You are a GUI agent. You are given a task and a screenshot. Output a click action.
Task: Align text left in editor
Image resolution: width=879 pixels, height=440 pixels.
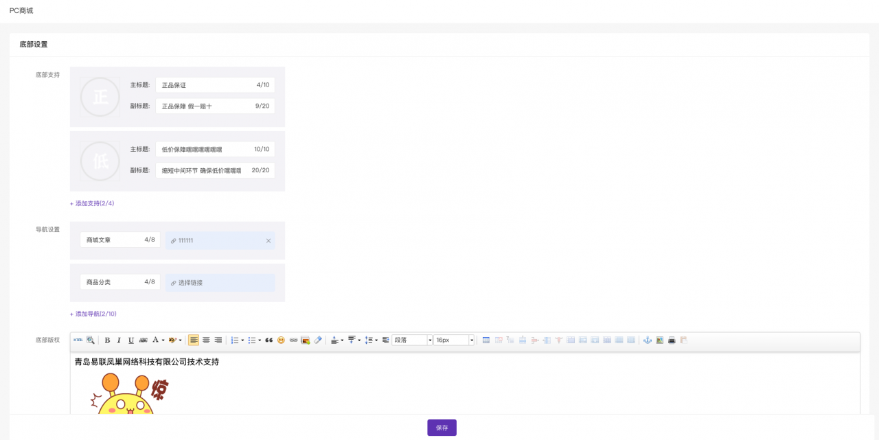(x=194, y=340)
